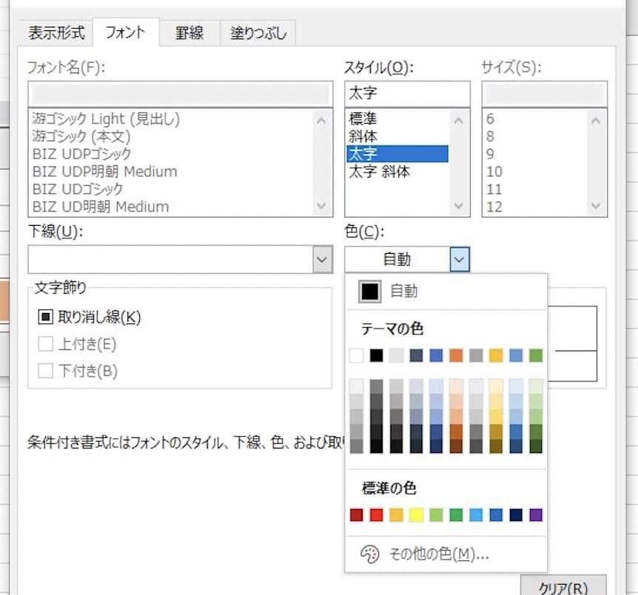
Task: Click the スタイル input field showing 太字
Action: (407, 94)
